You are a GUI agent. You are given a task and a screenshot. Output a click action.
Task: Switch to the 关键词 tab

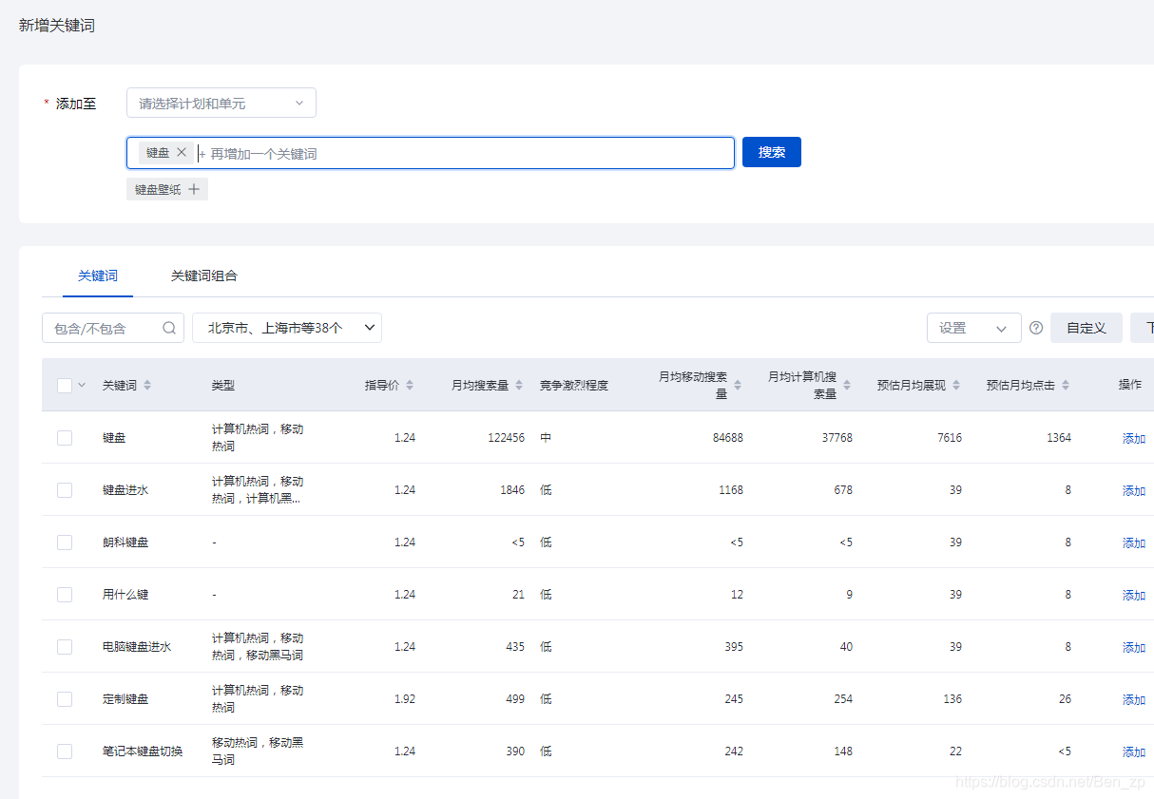(x=98, y=276)
